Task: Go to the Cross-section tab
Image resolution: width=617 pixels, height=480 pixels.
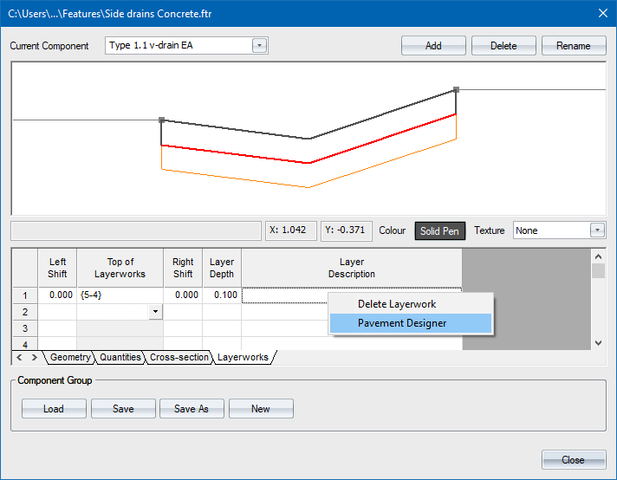Action: tap(179, 357)
